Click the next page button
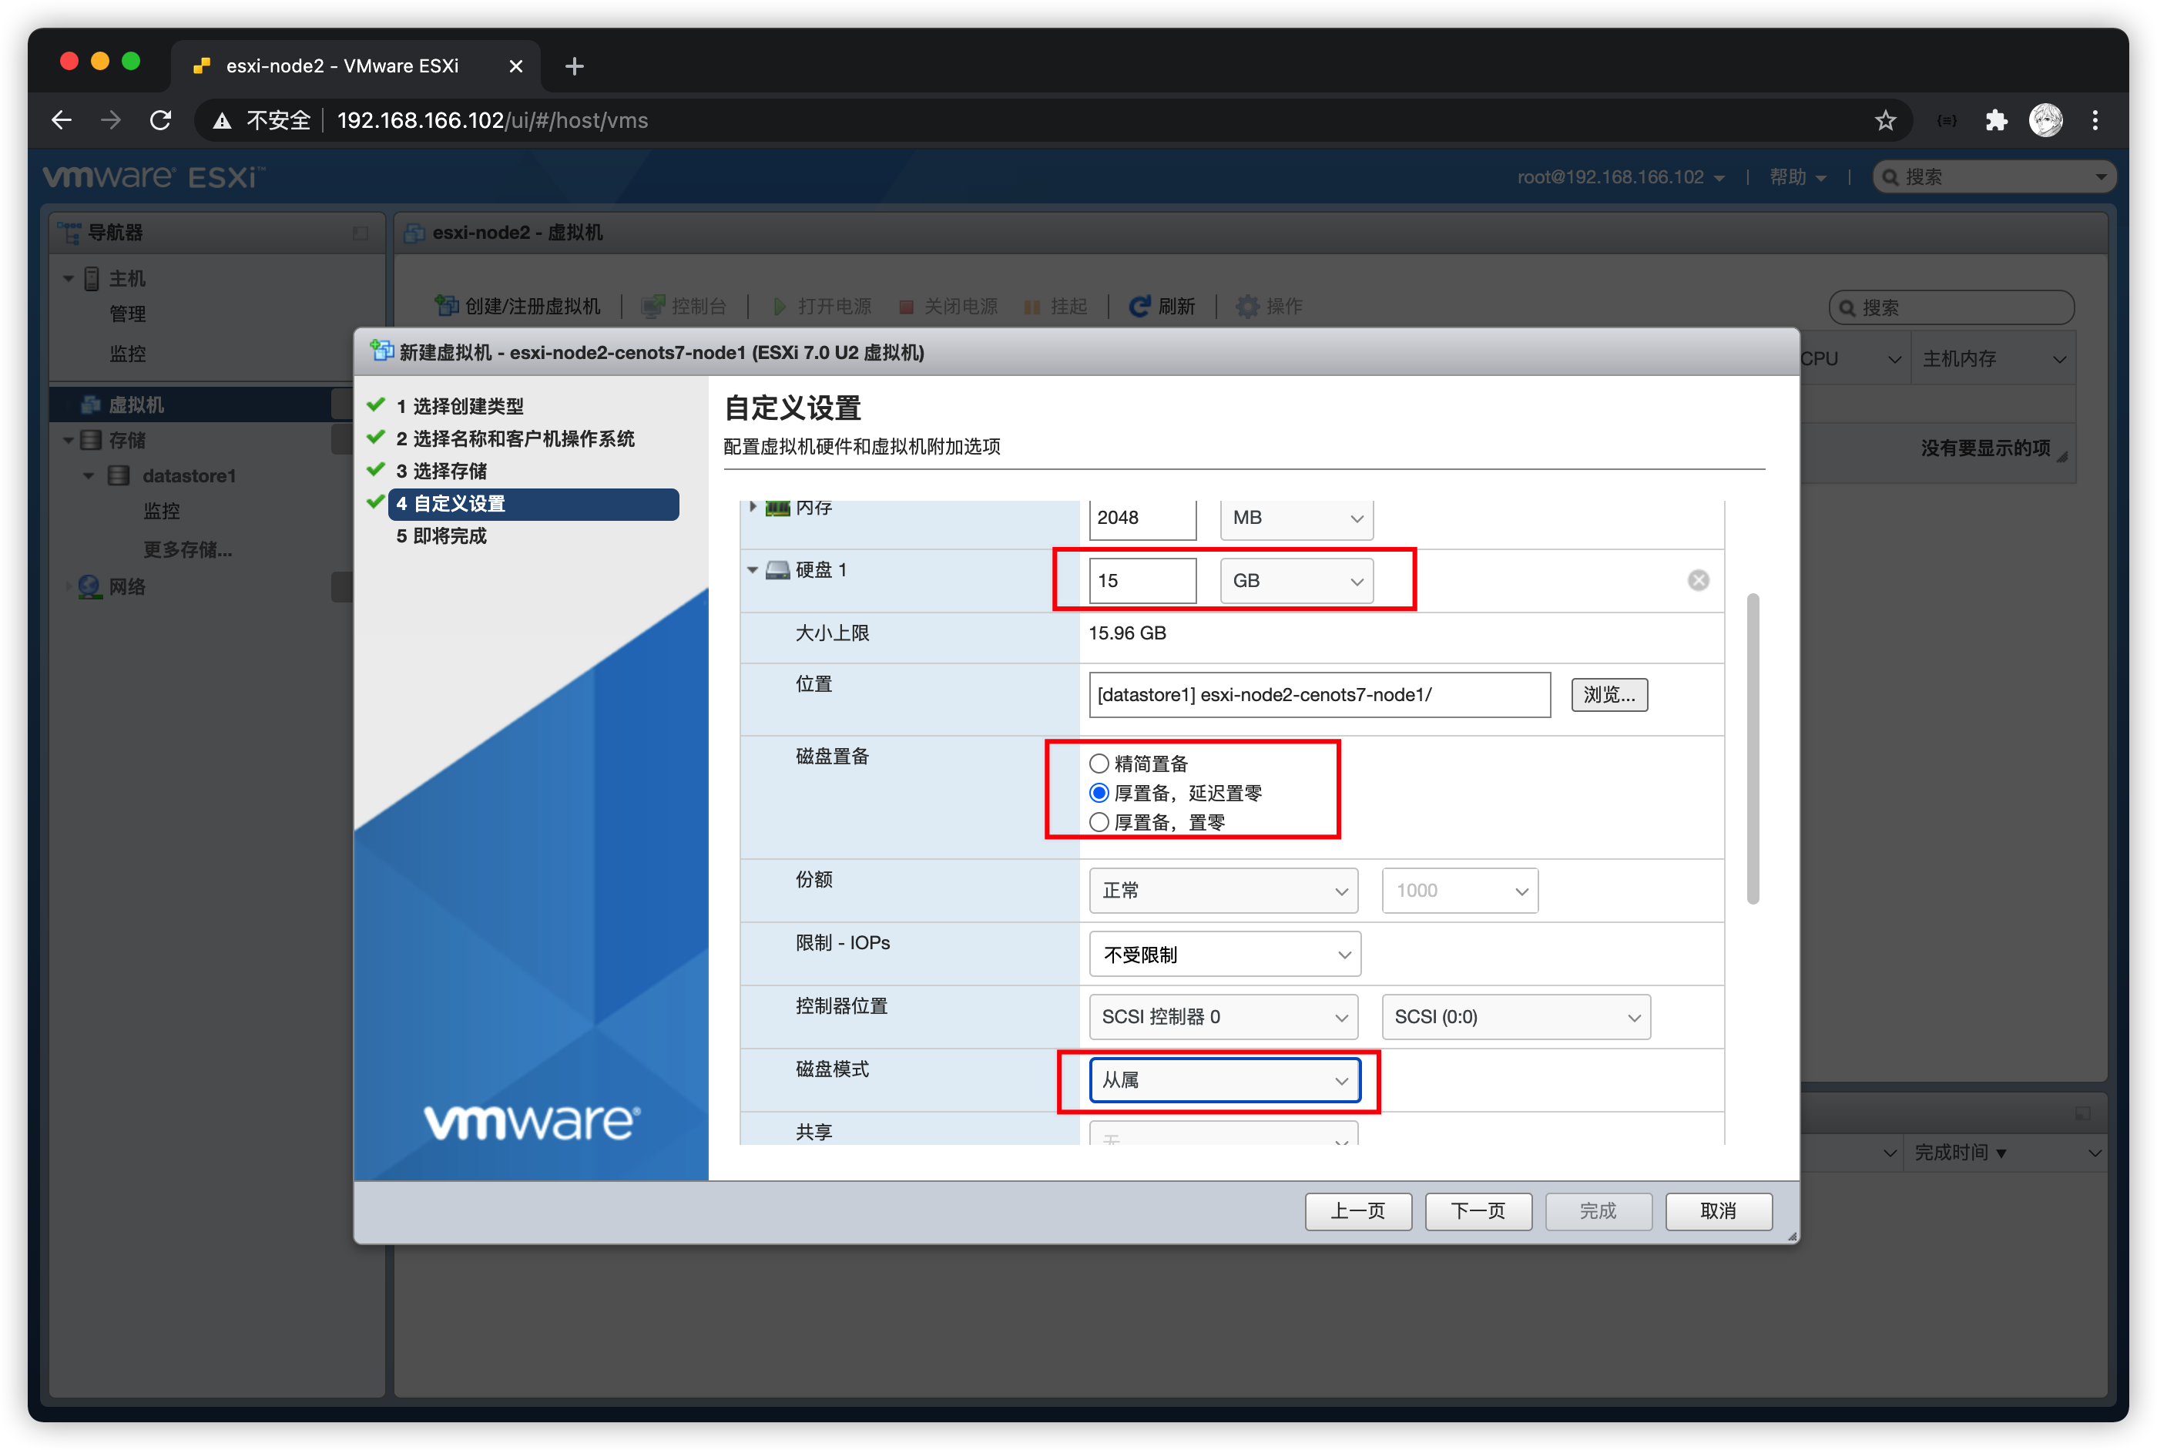Image resolution: width=2157 pixels, height=1450 pixels. 1478,1210
